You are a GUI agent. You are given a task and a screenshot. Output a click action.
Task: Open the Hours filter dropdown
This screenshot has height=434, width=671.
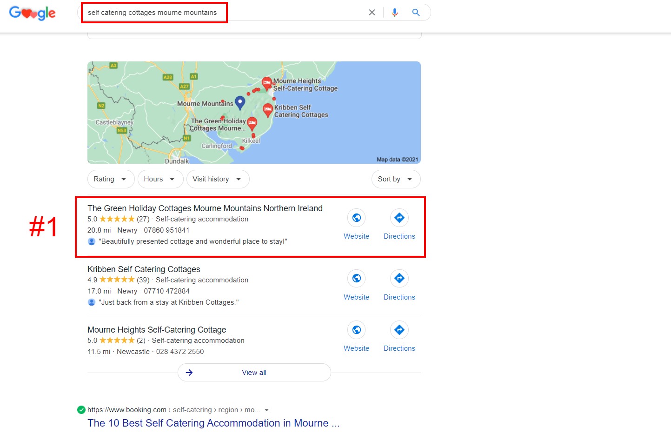(x=160, y=179)
